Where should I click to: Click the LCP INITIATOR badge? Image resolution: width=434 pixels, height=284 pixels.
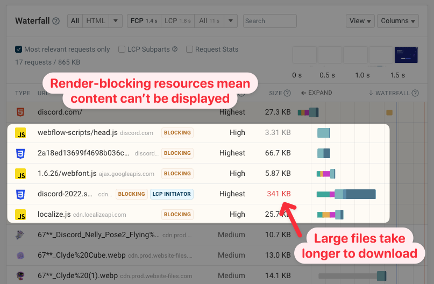(x=172, y=194)
